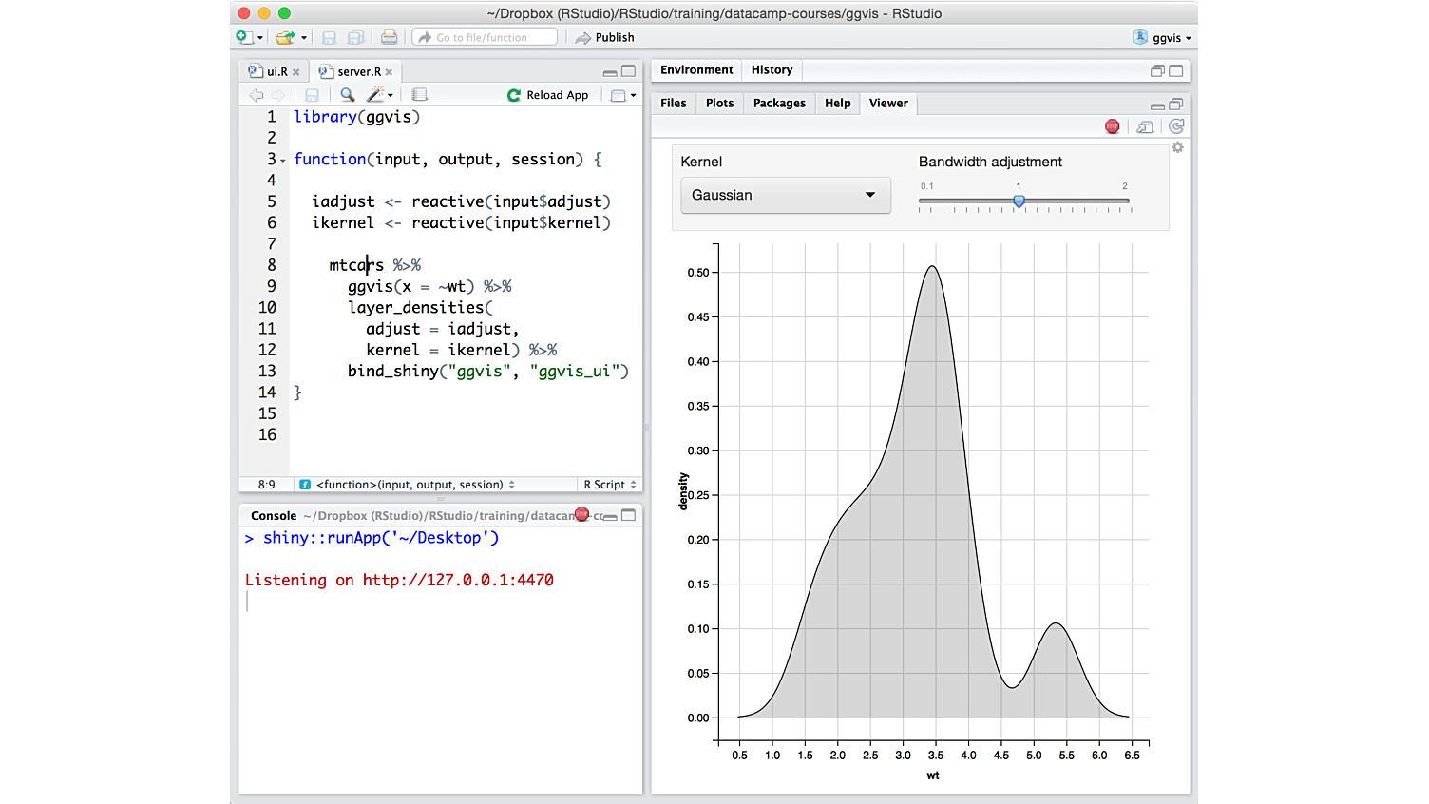Switch to the History tab
This screenshot has width=1429, height=804.
(772, 69)
